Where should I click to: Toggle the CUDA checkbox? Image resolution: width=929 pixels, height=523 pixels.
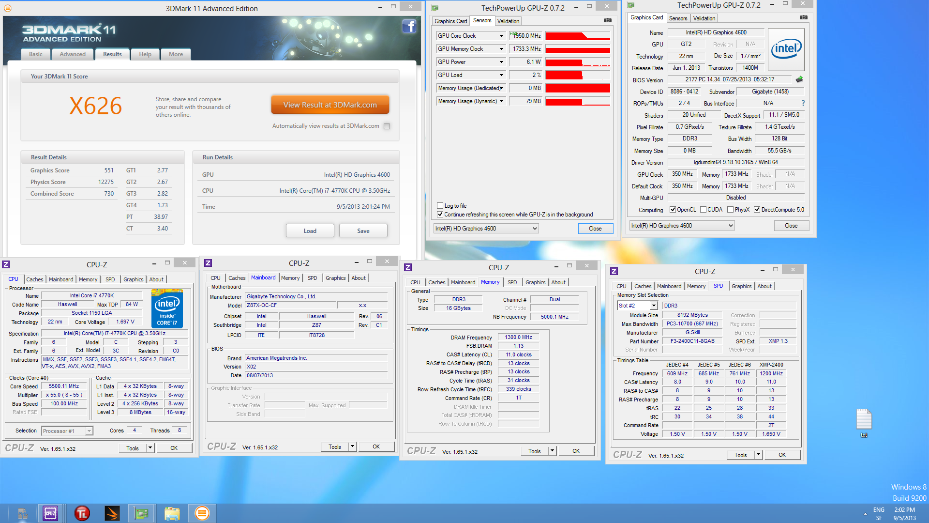point(703,210)
